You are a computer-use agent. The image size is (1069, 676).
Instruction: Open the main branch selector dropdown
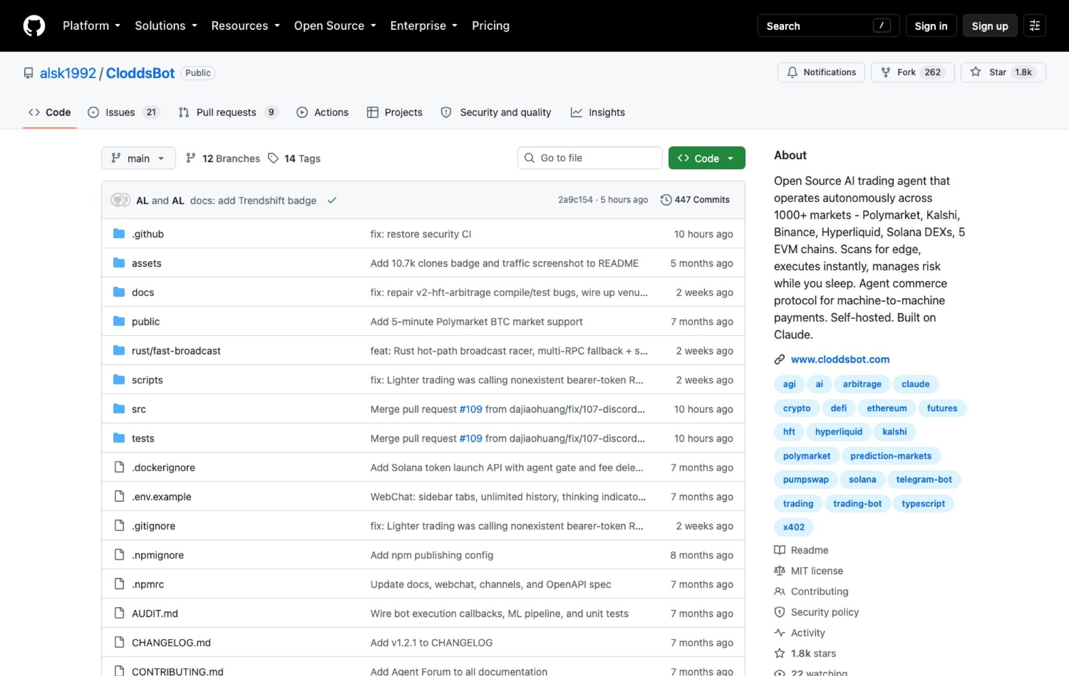click(138, 158)
